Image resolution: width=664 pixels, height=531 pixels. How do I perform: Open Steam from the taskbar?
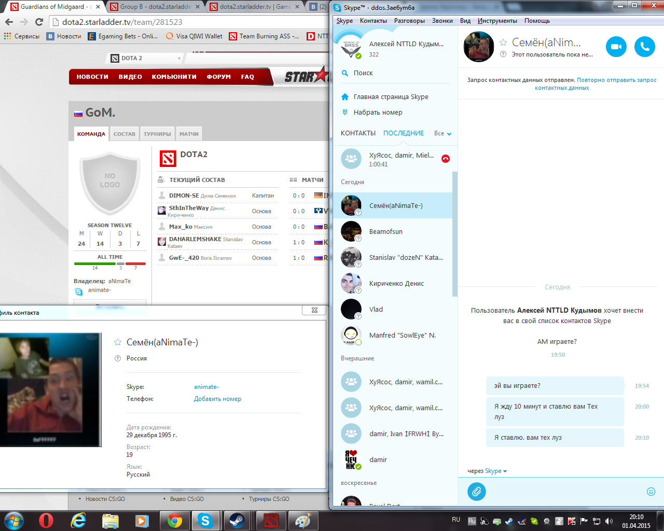point(238,521)
